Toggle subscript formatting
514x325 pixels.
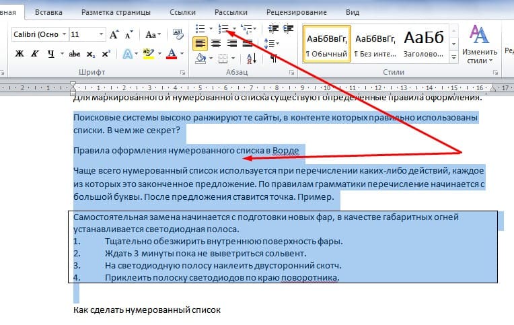(x=90, y=54)
